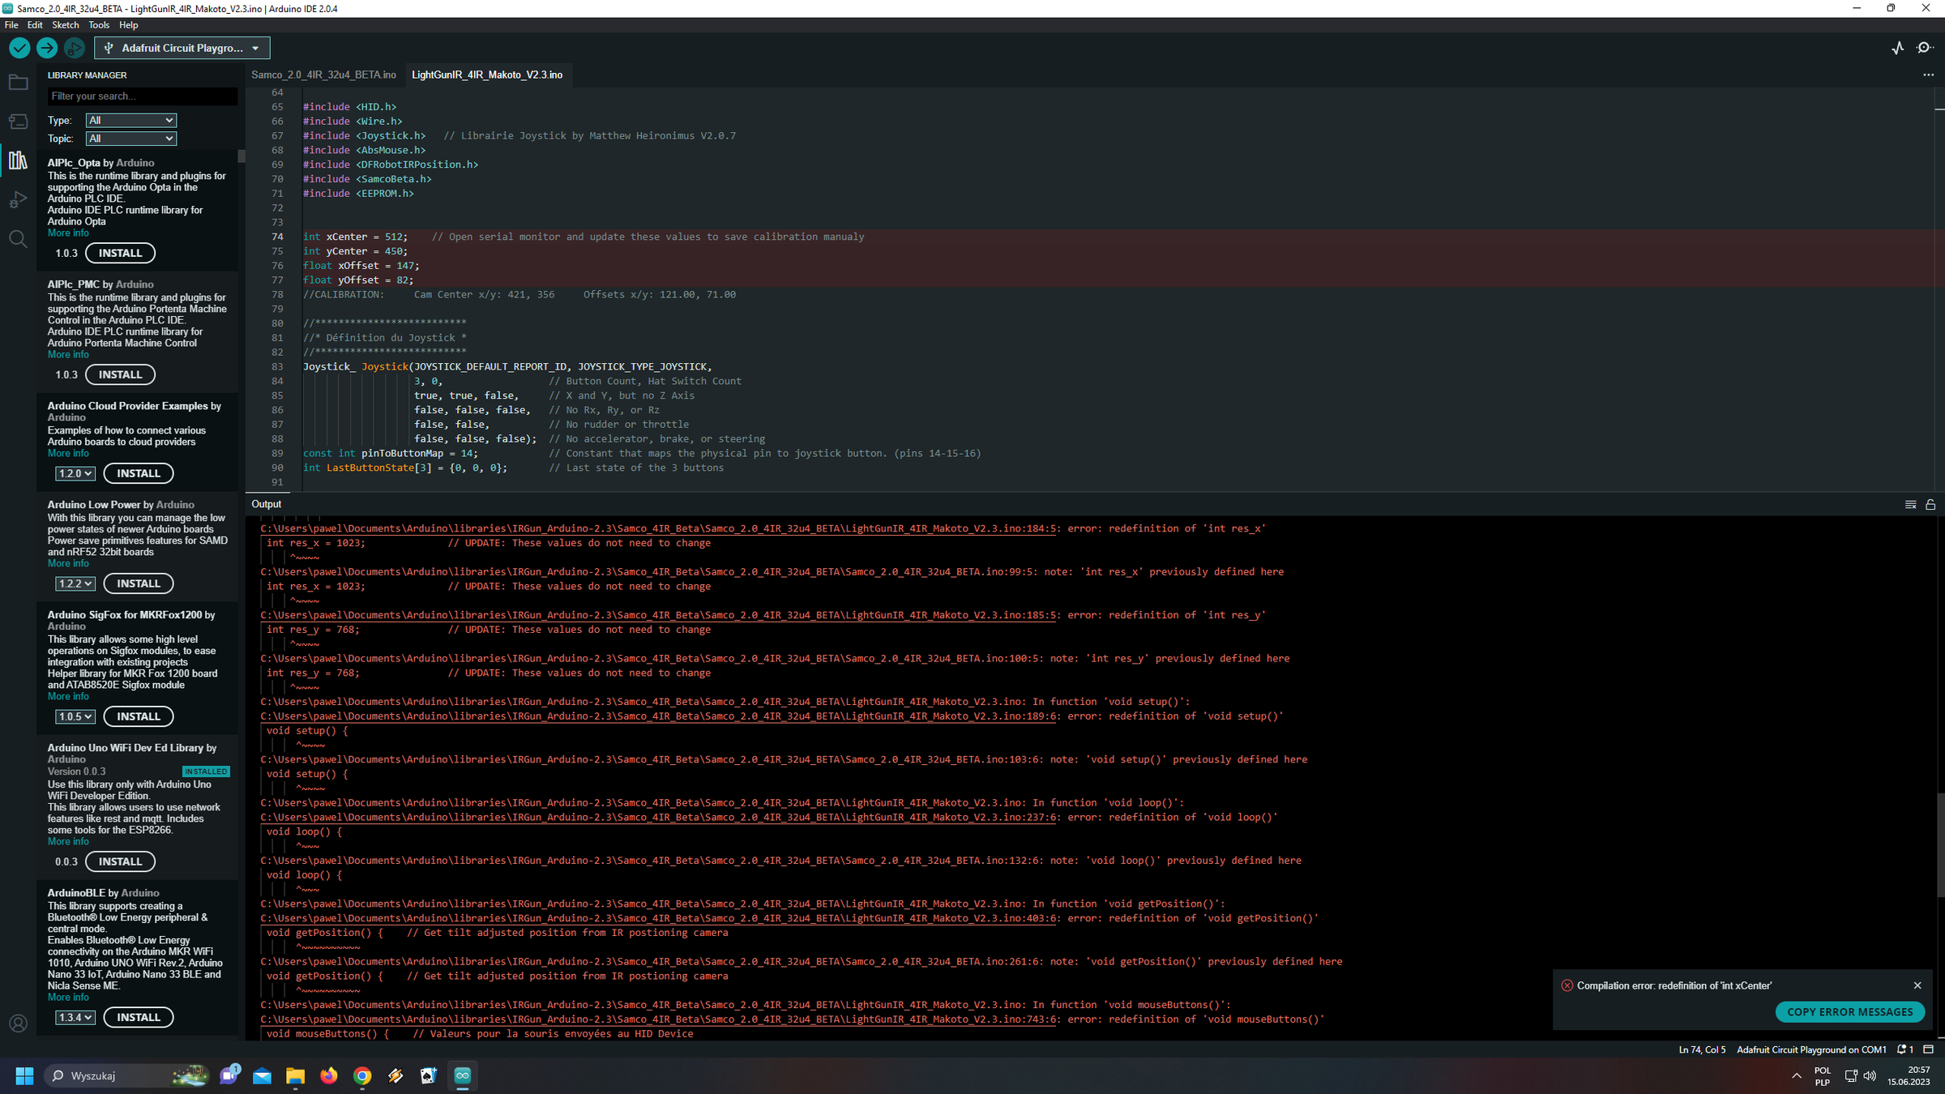The image size is (1945, 1094).
Task: Open the Serial Plotter icon
Action: tap(1897, 48)
